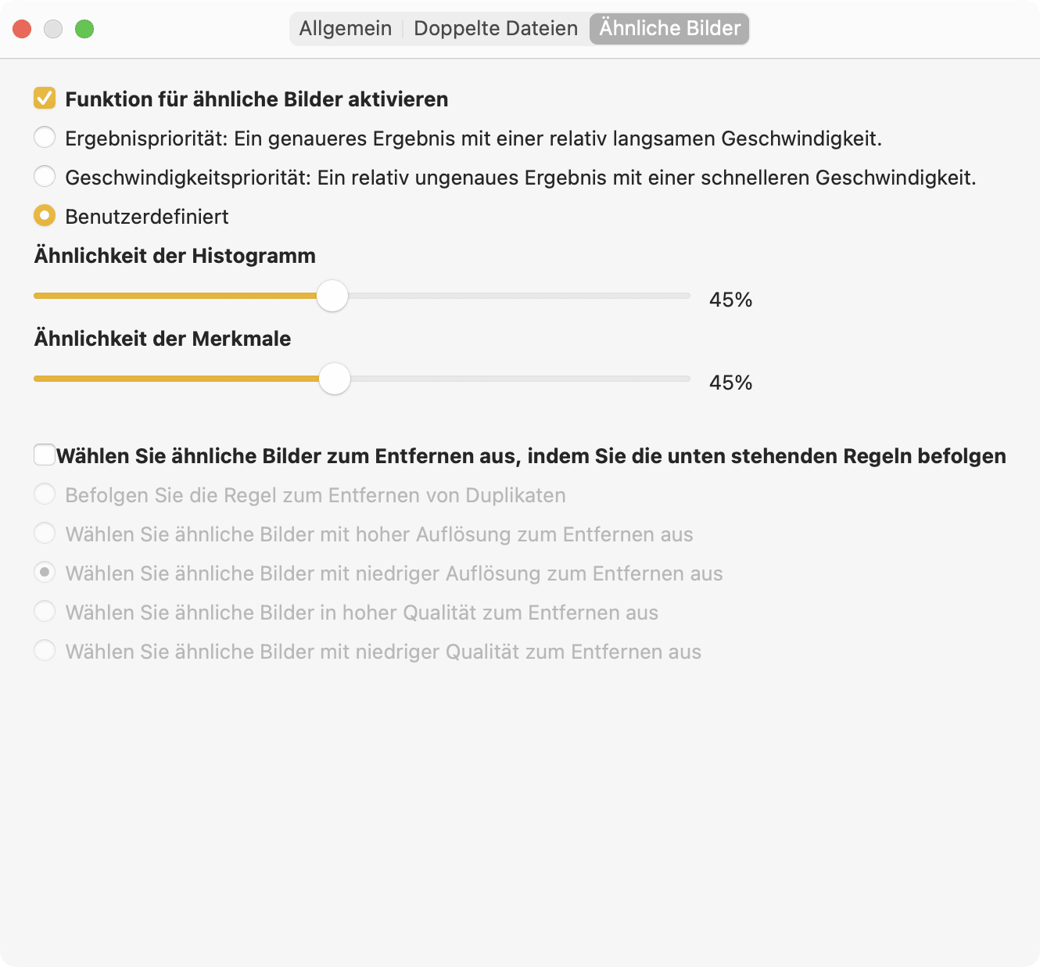The image size is (1040, 967).
Task: Select the Ähnliche Bilder tab
Action: click(x=669, y=29)
